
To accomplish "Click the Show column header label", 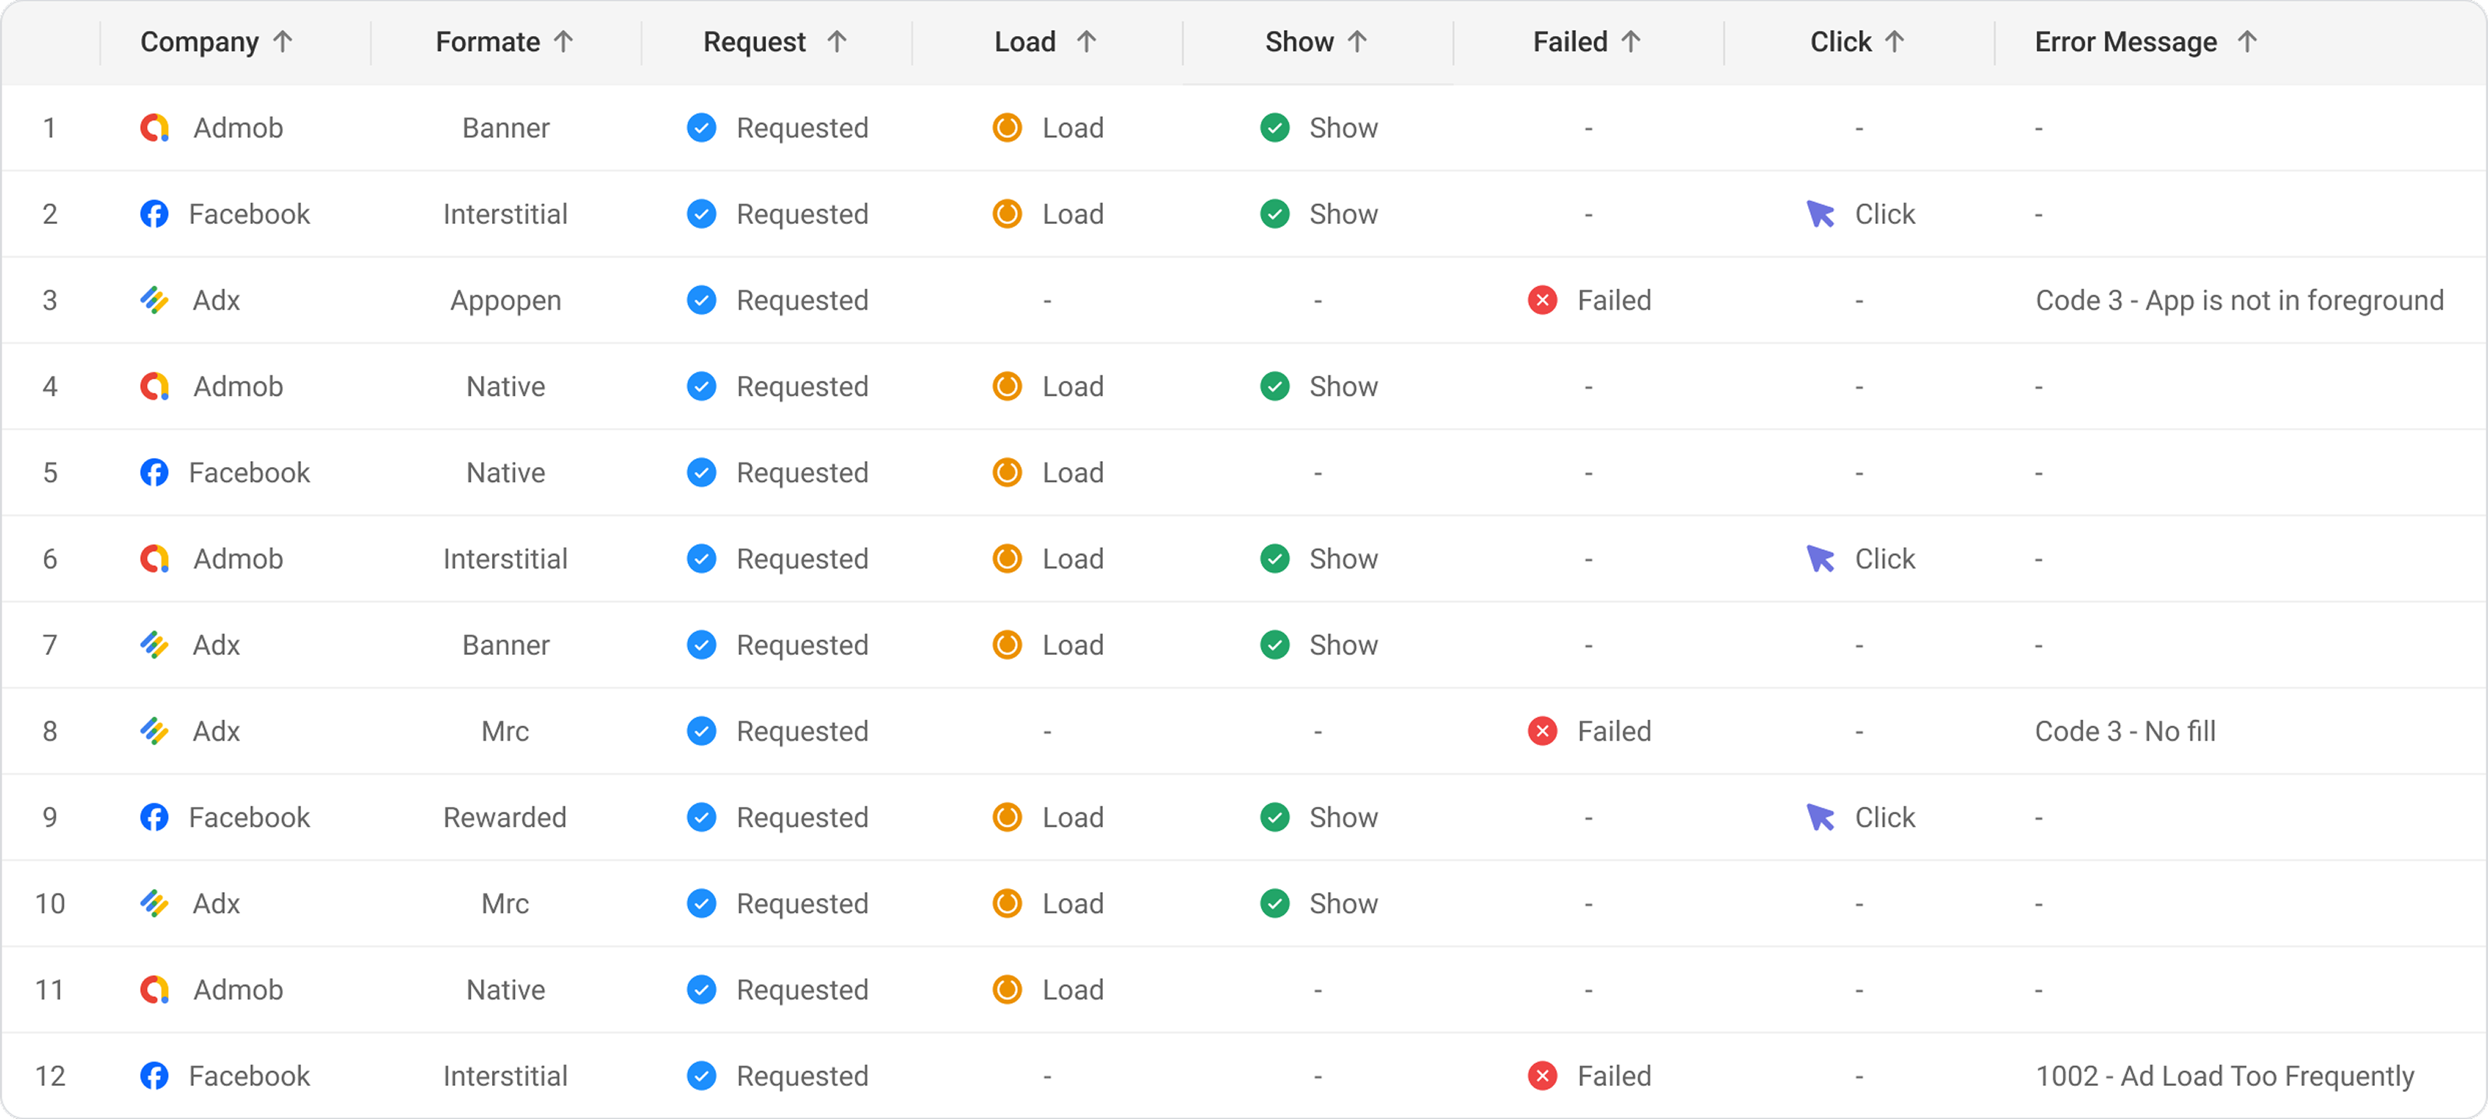I will pos(1299,42).
